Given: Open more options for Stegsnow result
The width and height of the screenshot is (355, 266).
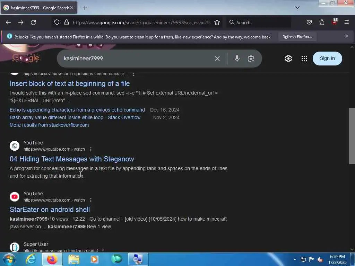Looking at the screenshot, I should [x=91, y=149].
